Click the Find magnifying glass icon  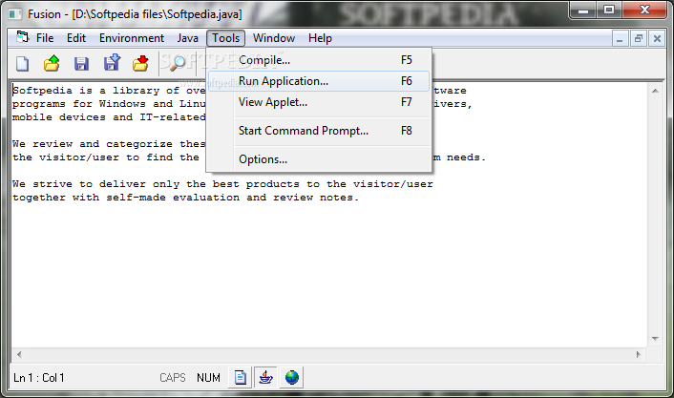pos(177,63)
